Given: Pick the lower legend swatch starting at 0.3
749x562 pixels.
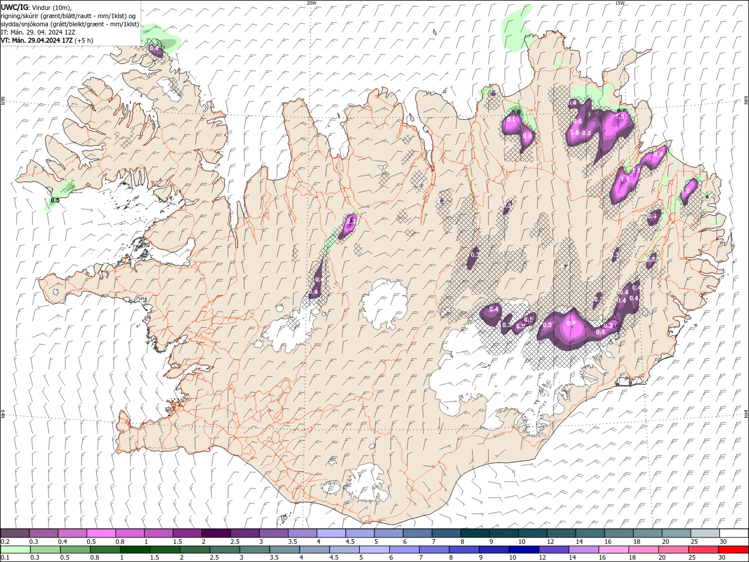Looking at the screenshot, I should [46, 550].
